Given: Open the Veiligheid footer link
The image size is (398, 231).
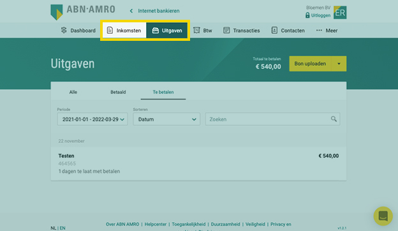Looking at the screenshot, I should (x=255, y=224).
